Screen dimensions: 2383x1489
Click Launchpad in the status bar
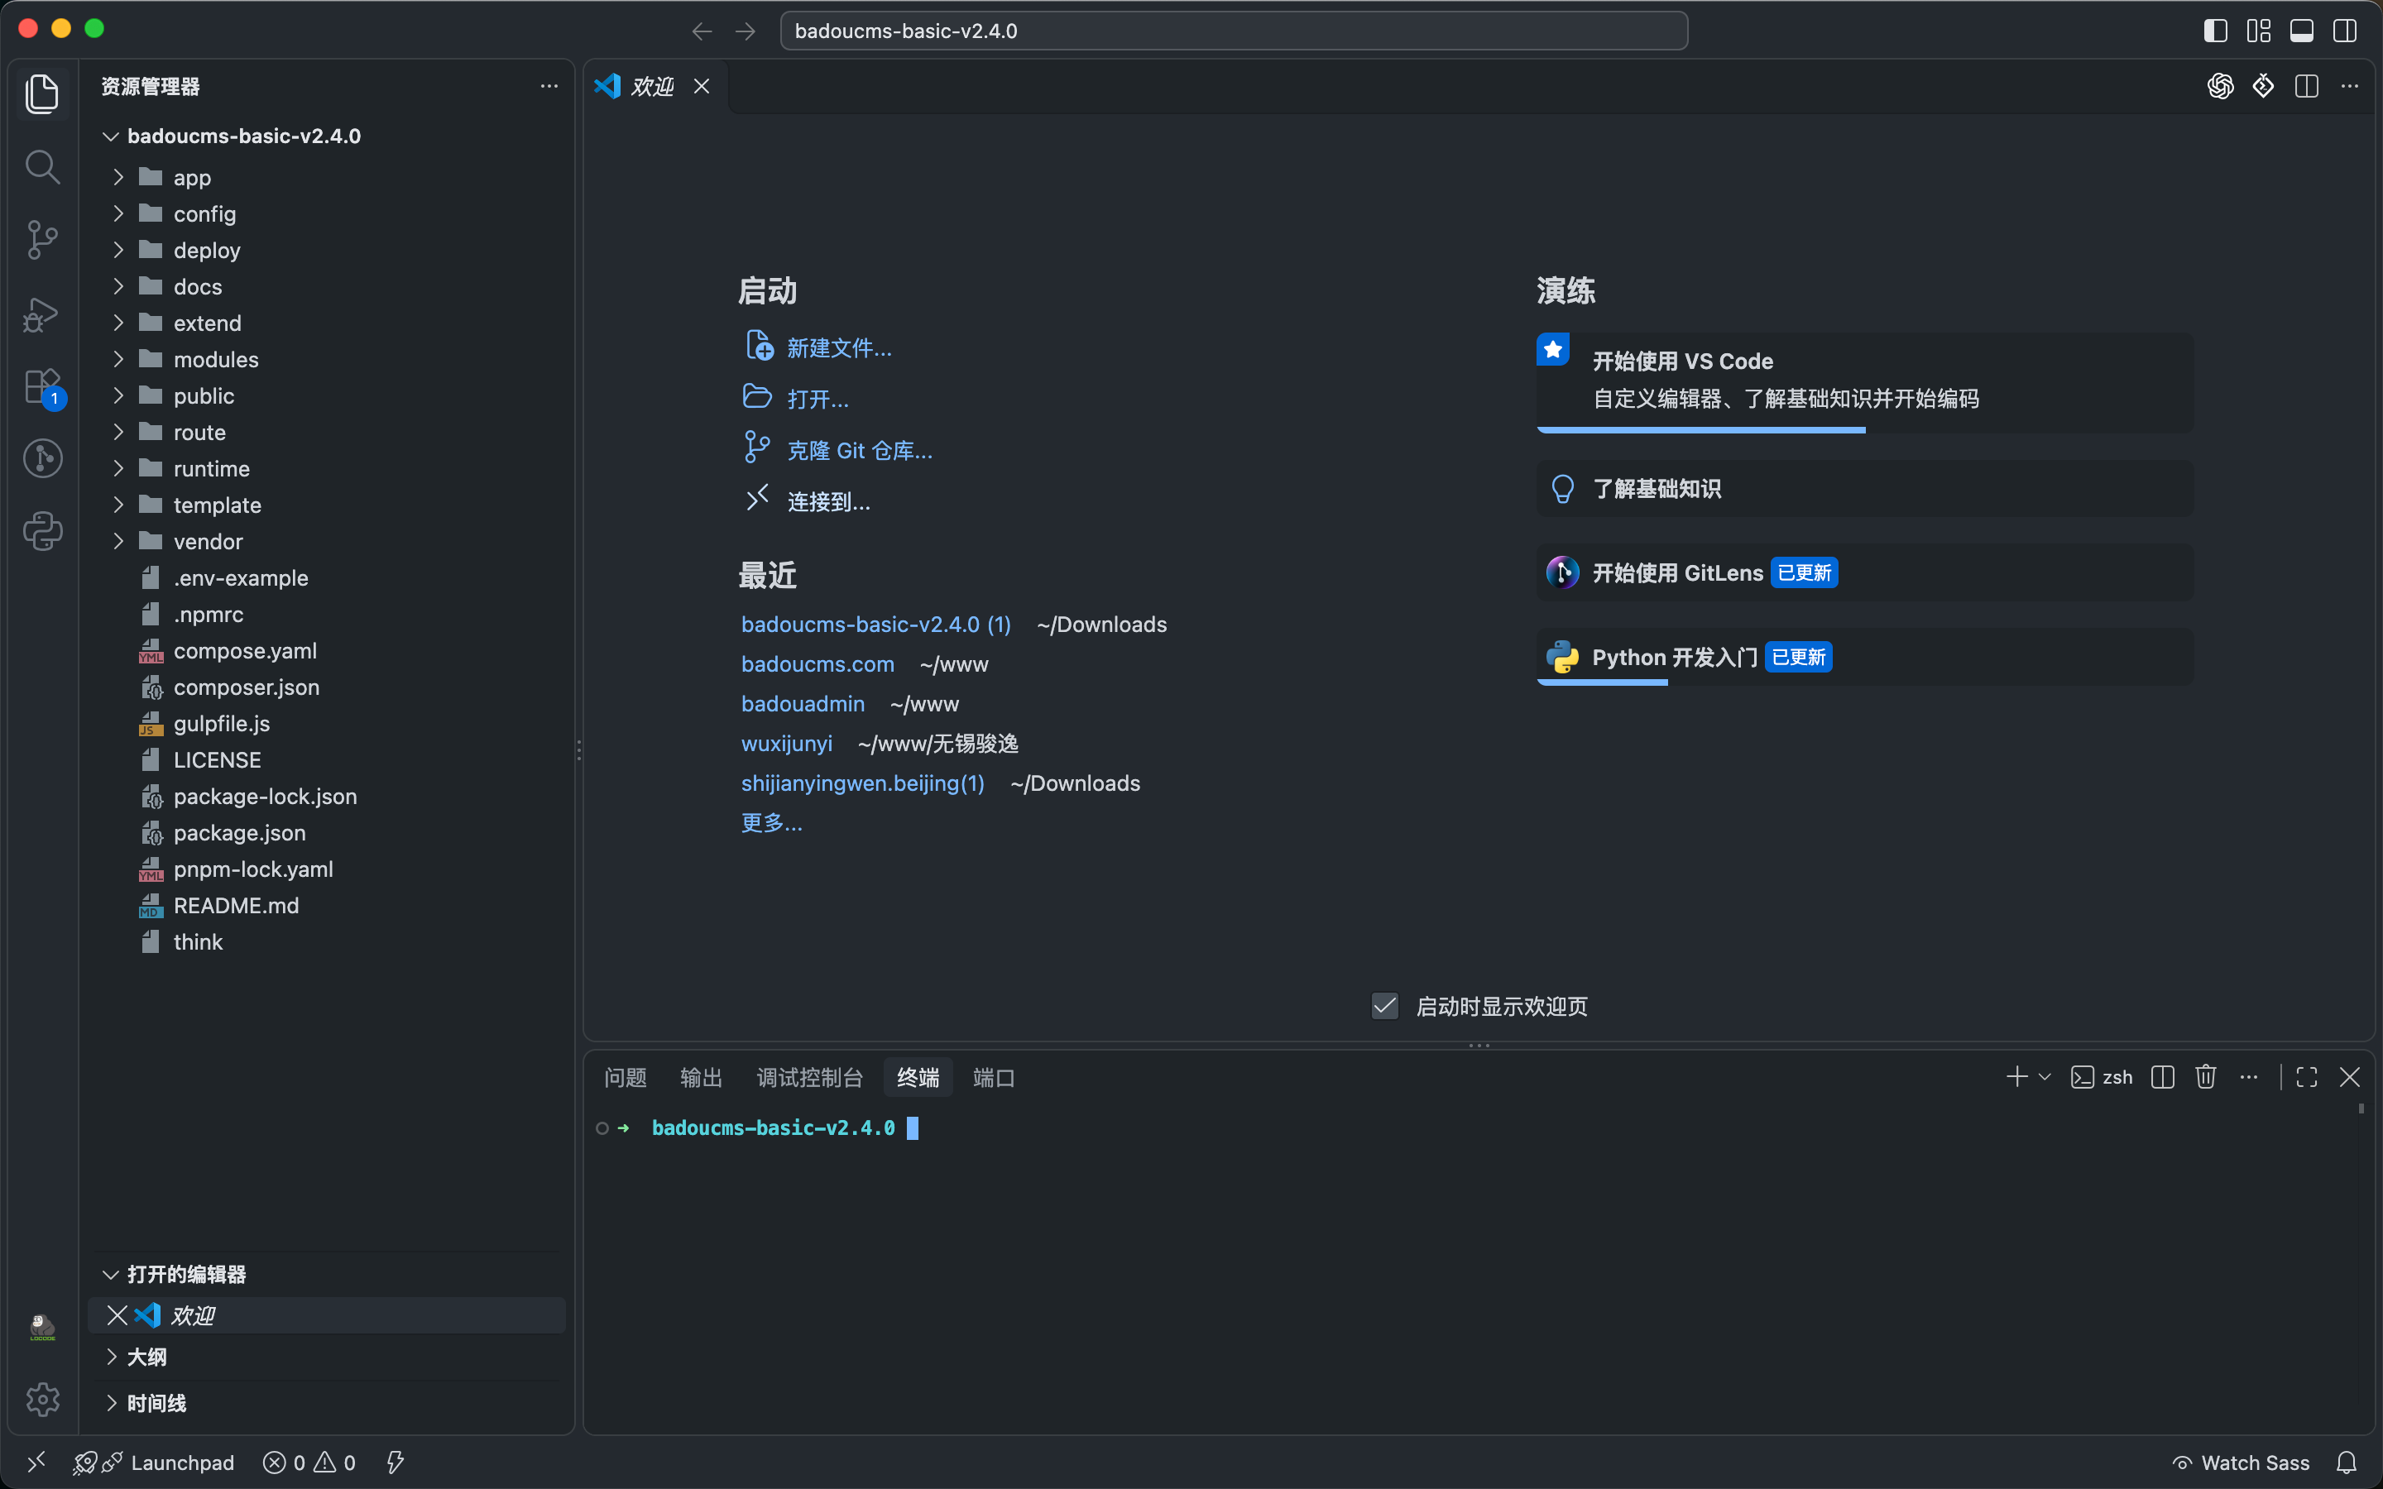click(x=182, y=1463)
